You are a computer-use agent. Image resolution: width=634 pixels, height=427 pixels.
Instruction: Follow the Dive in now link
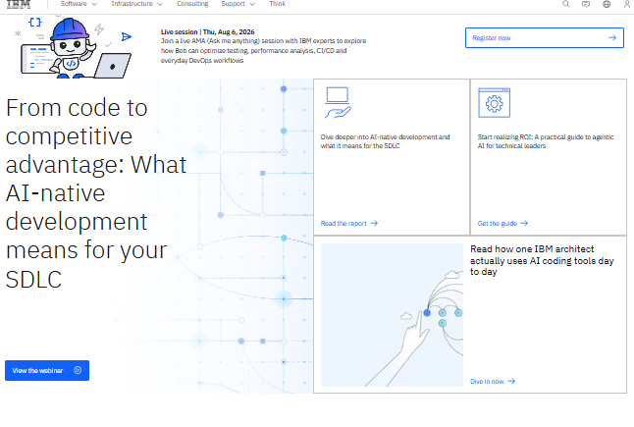coord(493,381)
